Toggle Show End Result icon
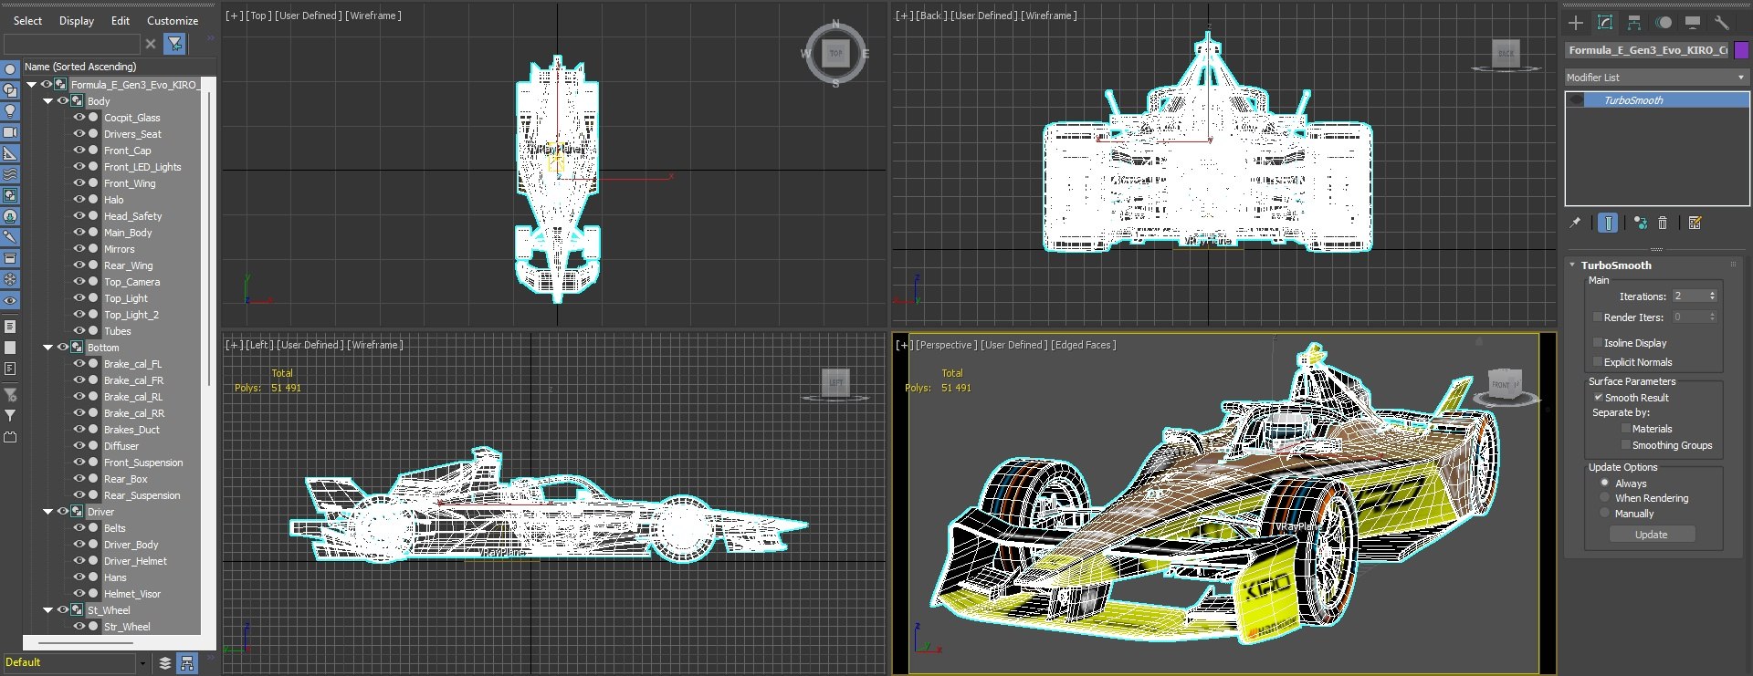The width and height of the screenshot is (1753, 676). click(x=1608, y=223)
